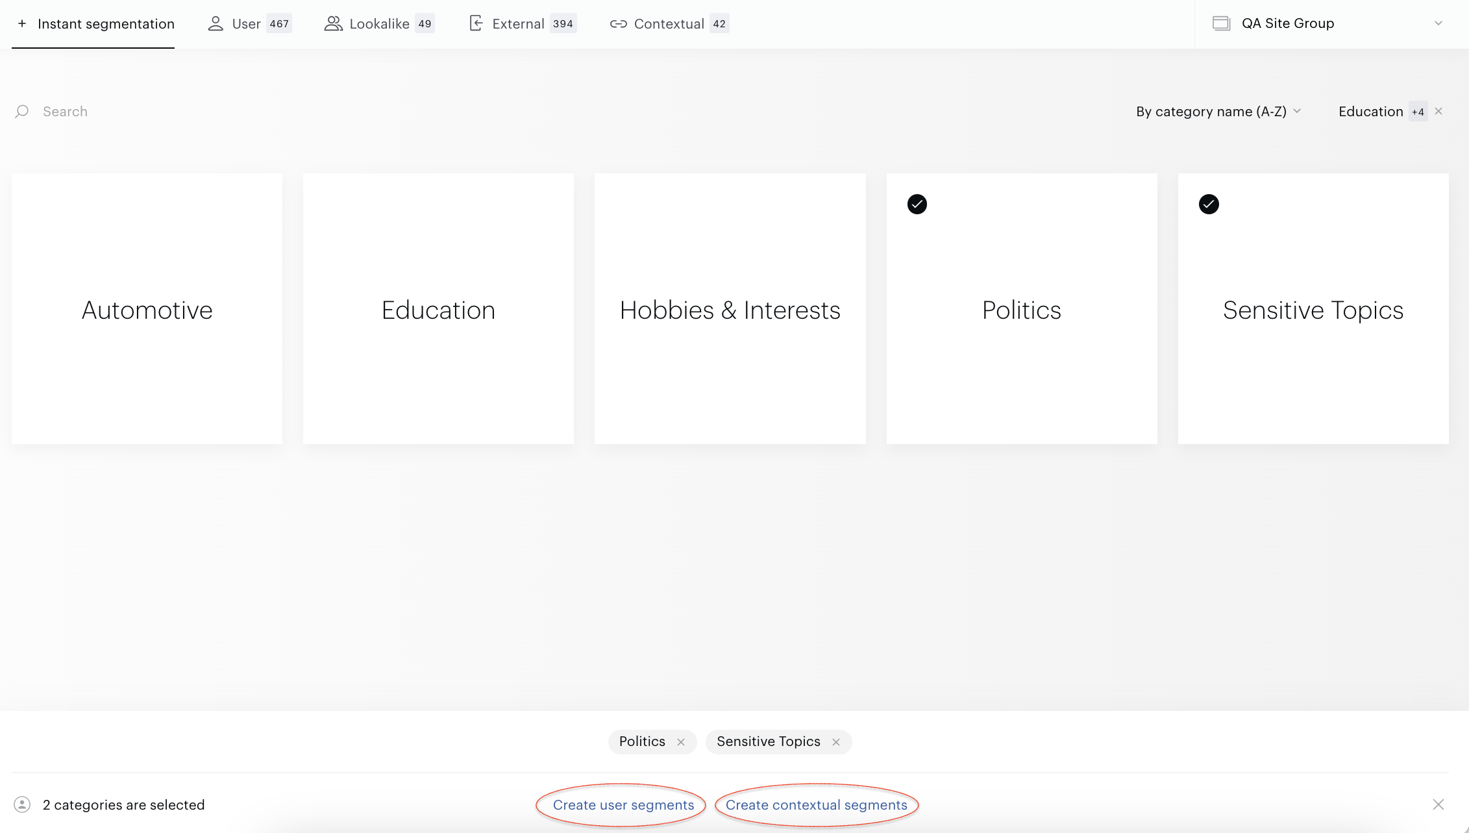The image size is (1469, 833).
Task: Click the Lookalike people icon
Action: point(333,24)
